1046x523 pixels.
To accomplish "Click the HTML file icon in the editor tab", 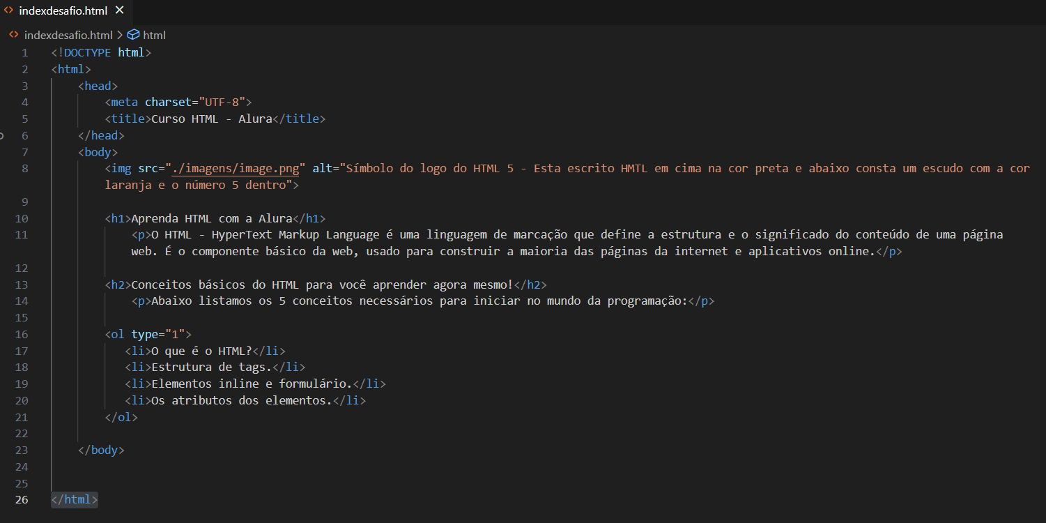I will [9, 10].
